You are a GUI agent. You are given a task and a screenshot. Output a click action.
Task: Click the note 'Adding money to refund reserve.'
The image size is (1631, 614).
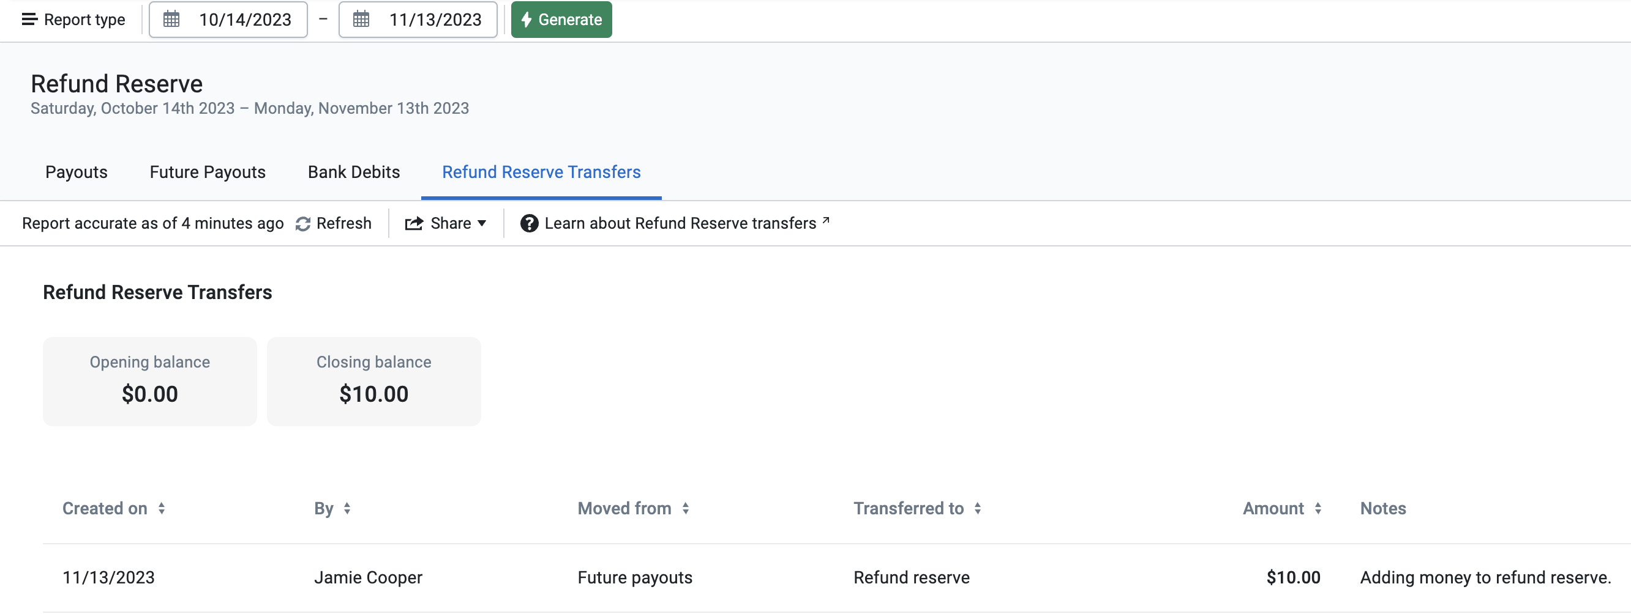point(1485,577)
